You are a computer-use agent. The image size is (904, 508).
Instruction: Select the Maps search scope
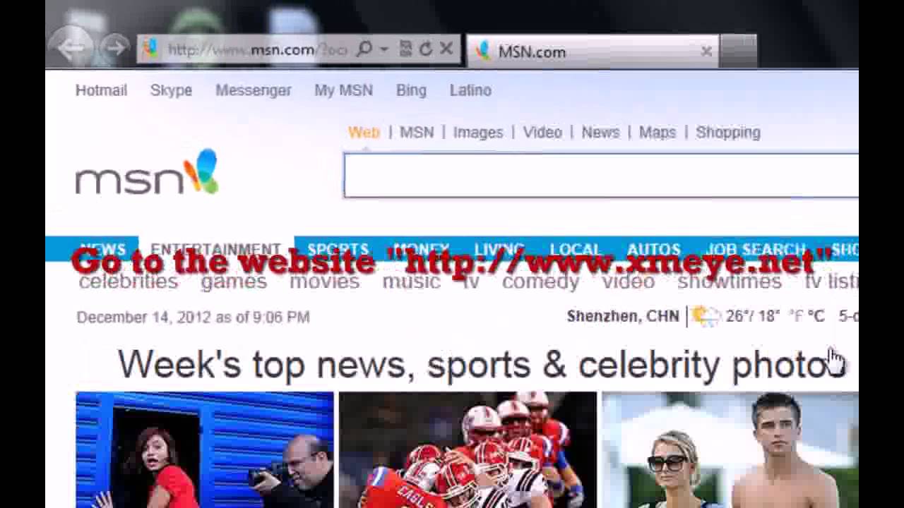tap(658, 133)
